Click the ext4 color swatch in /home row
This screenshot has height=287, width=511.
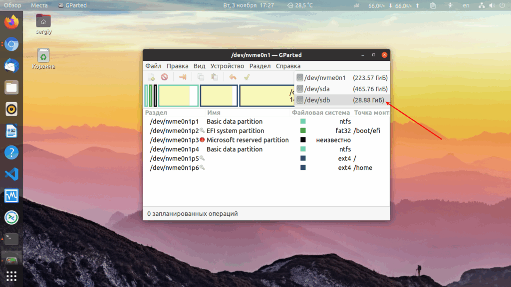(x=303, y=167)
